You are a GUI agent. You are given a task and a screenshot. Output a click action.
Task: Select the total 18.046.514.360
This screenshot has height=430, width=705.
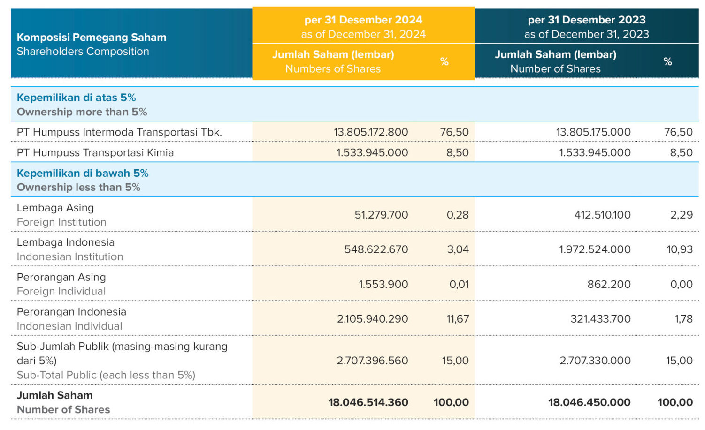pos(368,402)
